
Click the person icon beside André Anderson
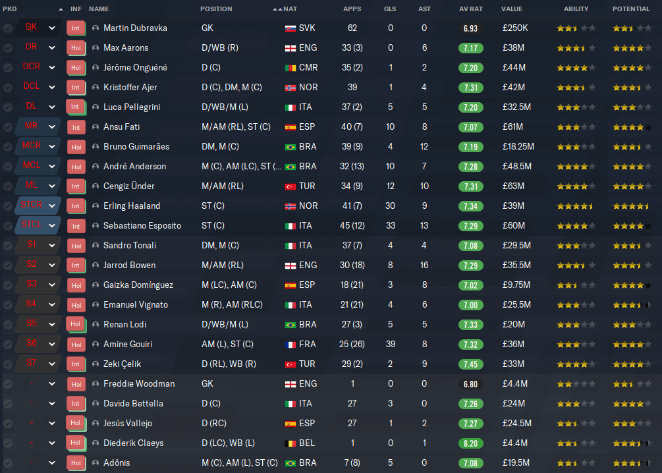pos(96,167)
